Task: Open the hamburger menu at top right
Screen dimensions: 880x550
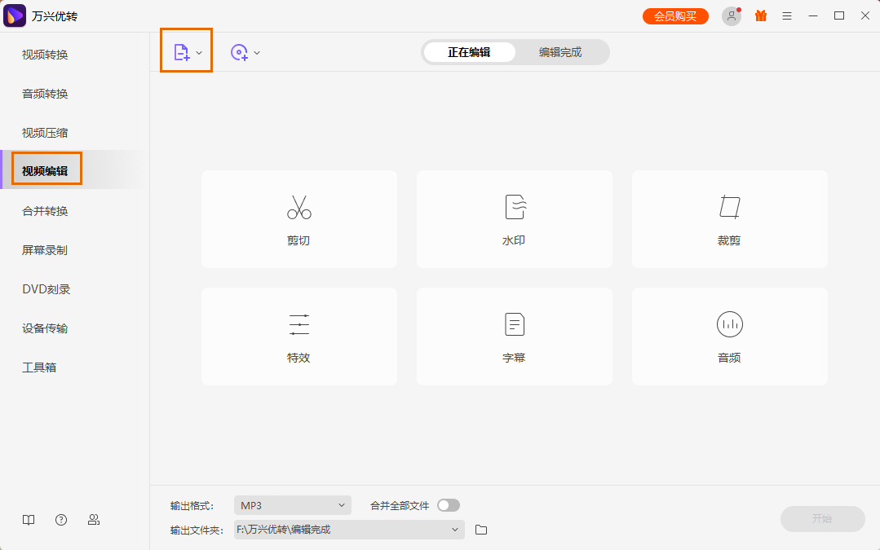Action: [x=786, y=15]
